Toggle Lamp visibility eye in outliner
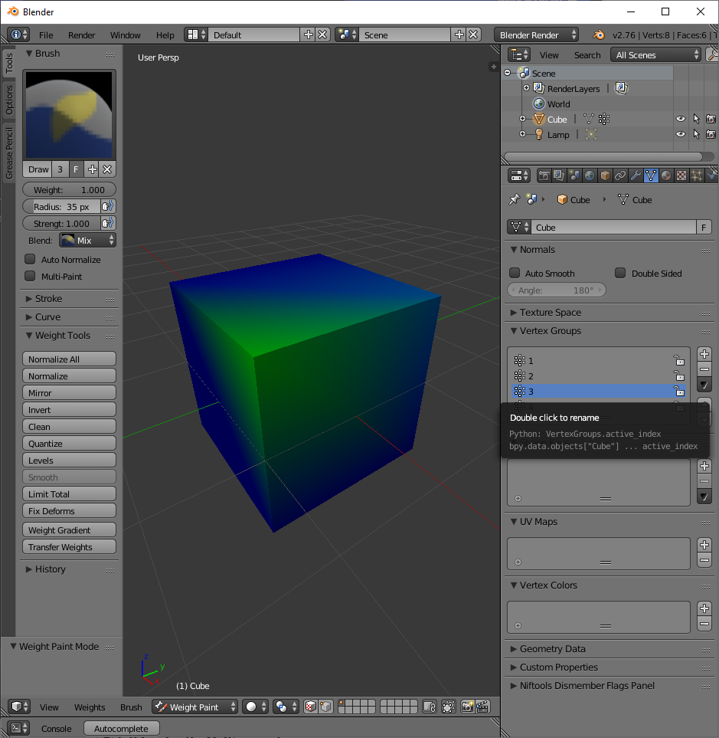This screenshot has height=738, width=719. tap(681, 134)
